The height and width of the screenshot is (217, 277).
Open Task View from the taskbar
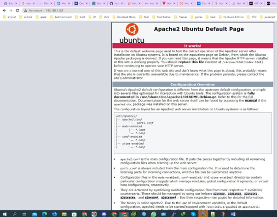[x=25, y=214]
